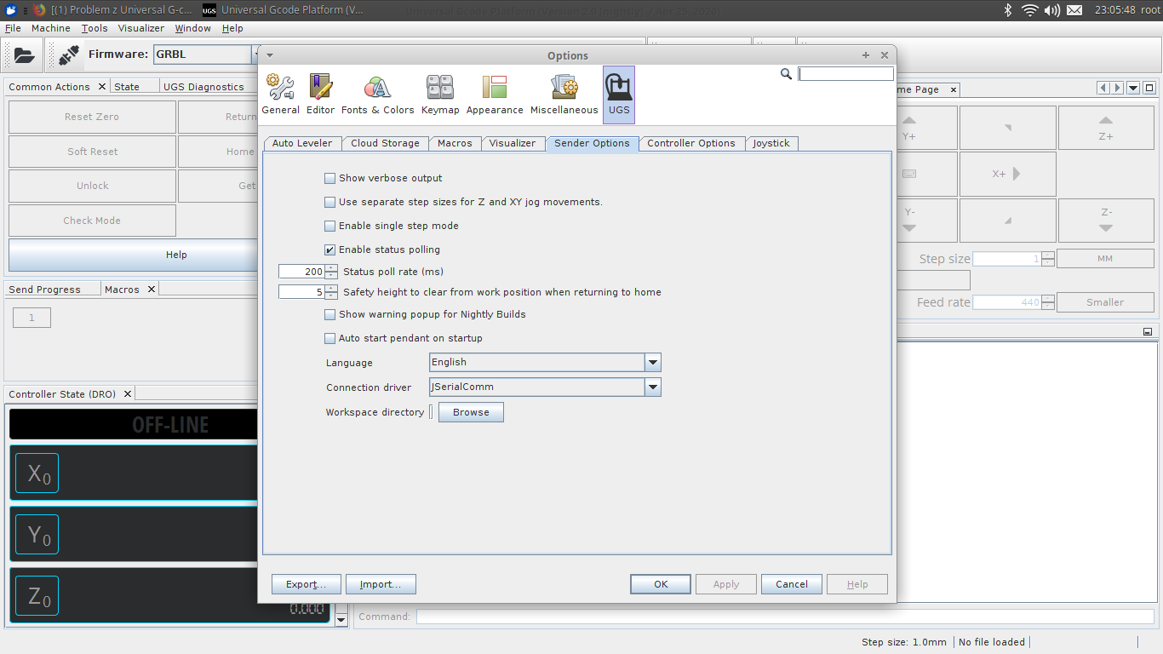This screenshot has width=1163, height=654.
Task: Switch to the Joystick tab
Action: (771, 143)
